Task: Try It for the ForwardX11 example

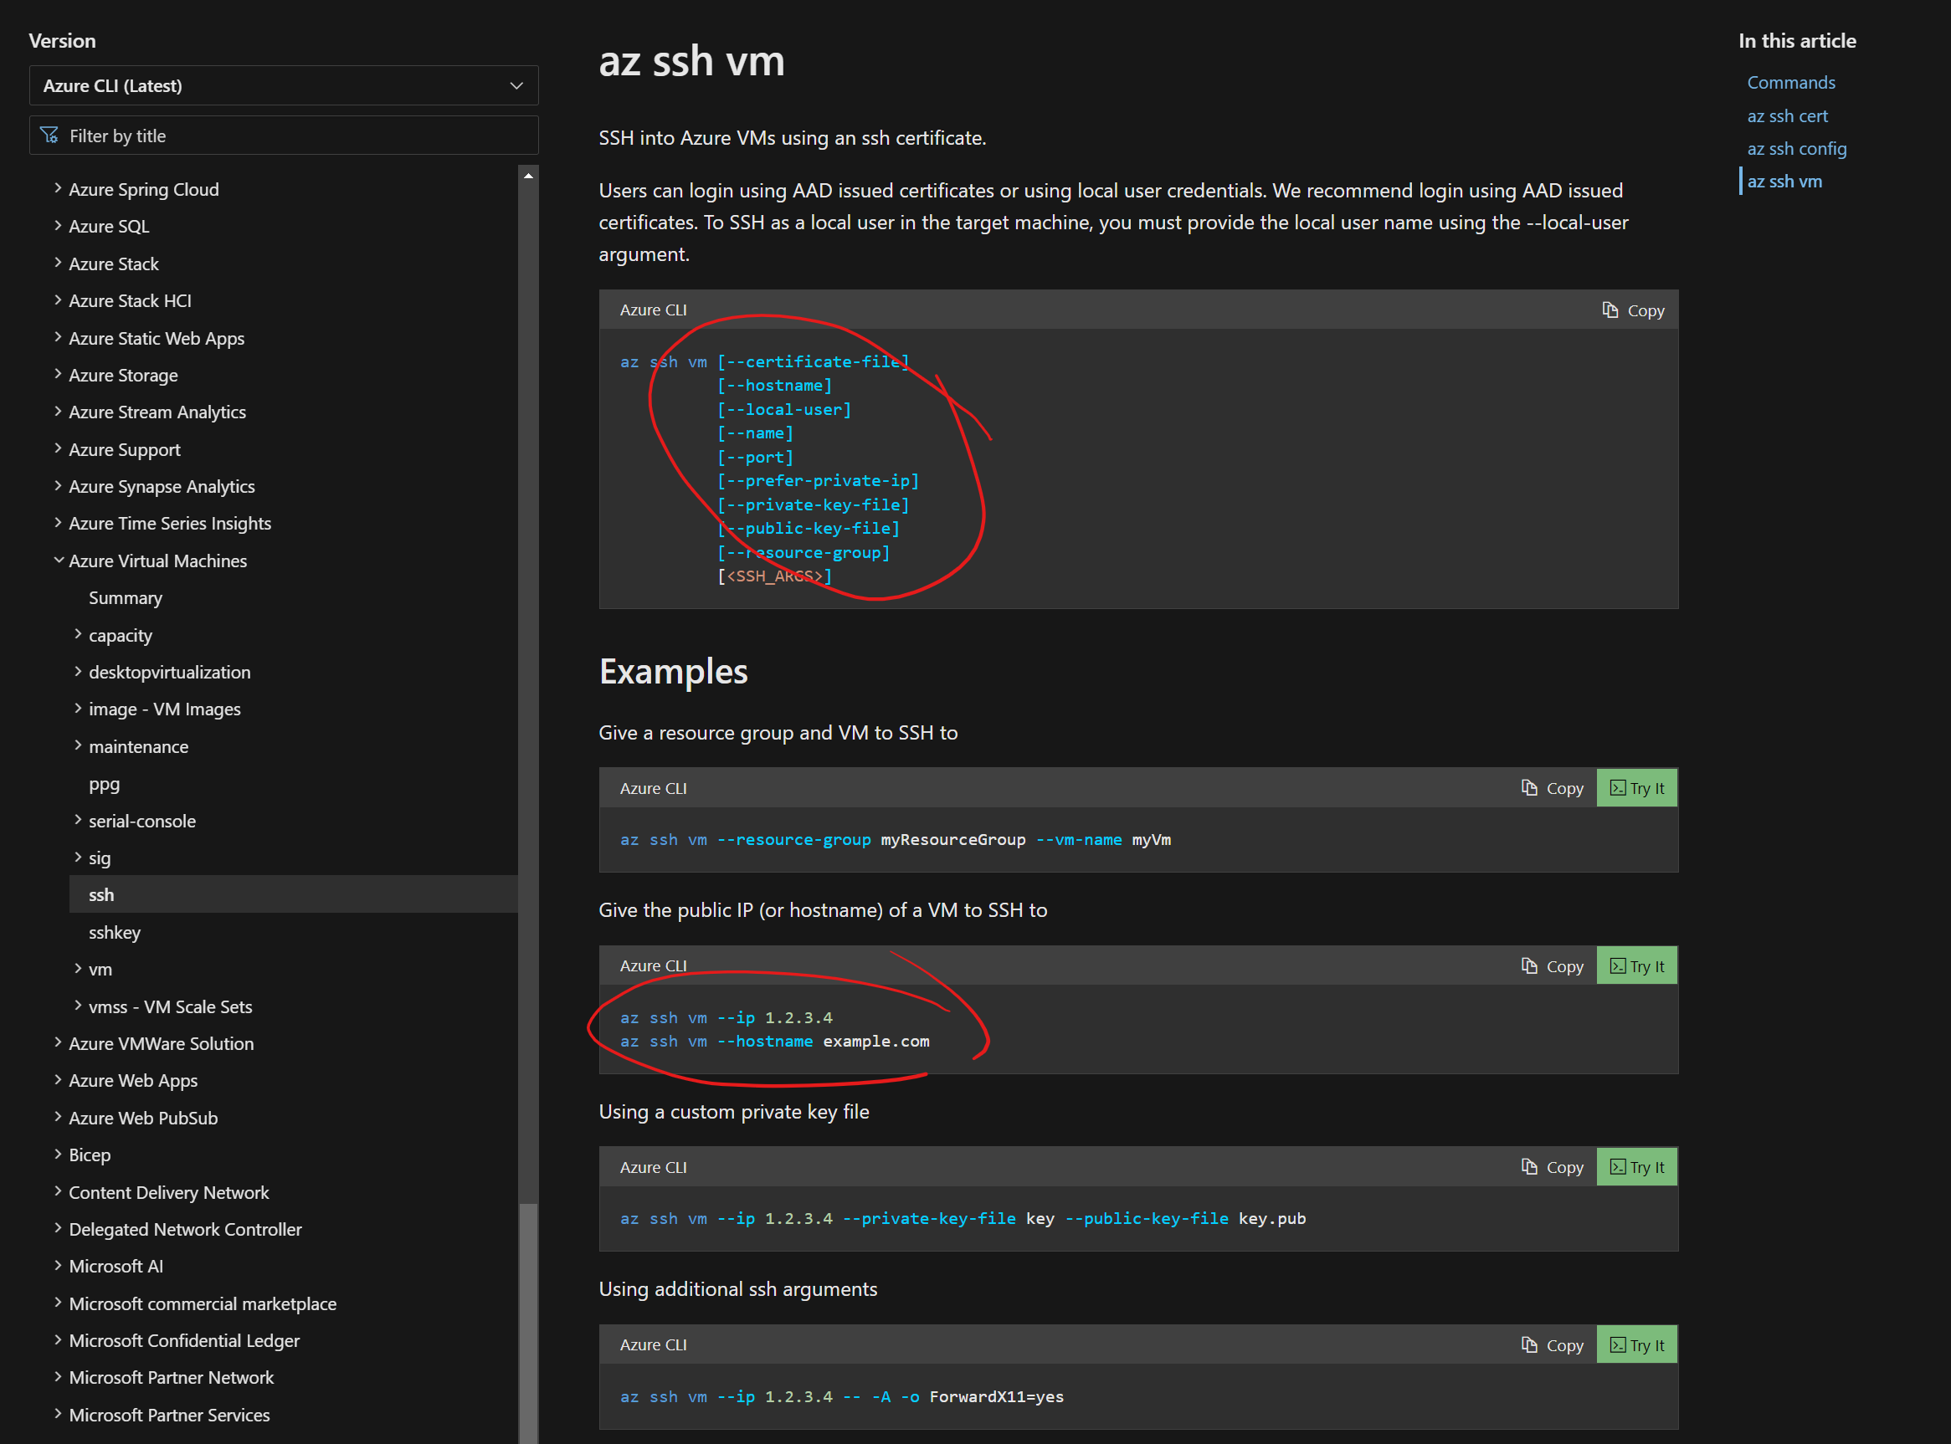Action: 1636,1345
